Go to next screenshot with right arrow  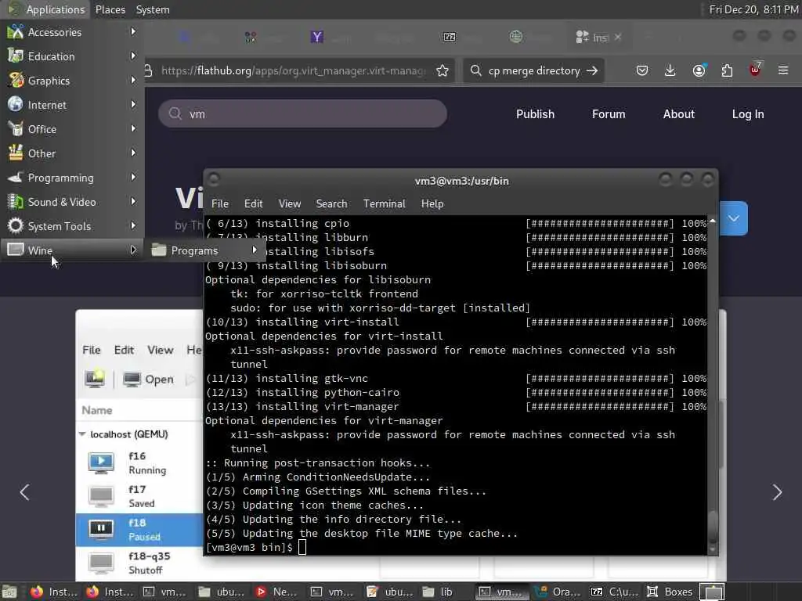coord(778,492)
